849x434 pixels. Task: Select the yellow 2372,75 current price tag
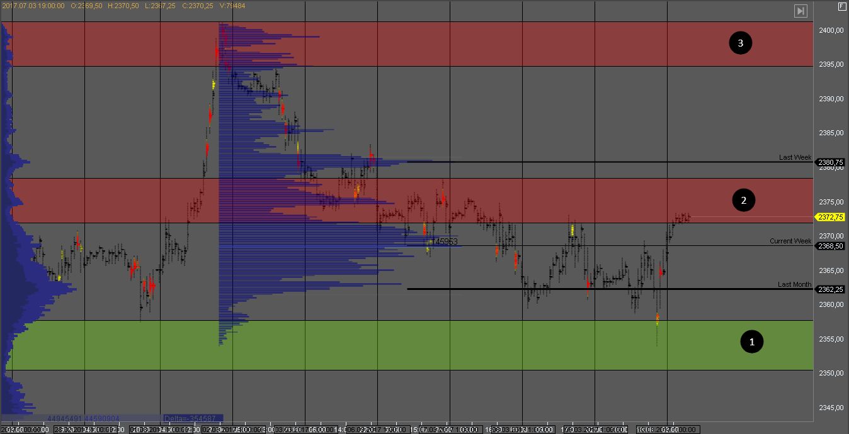tap(831, 217)
